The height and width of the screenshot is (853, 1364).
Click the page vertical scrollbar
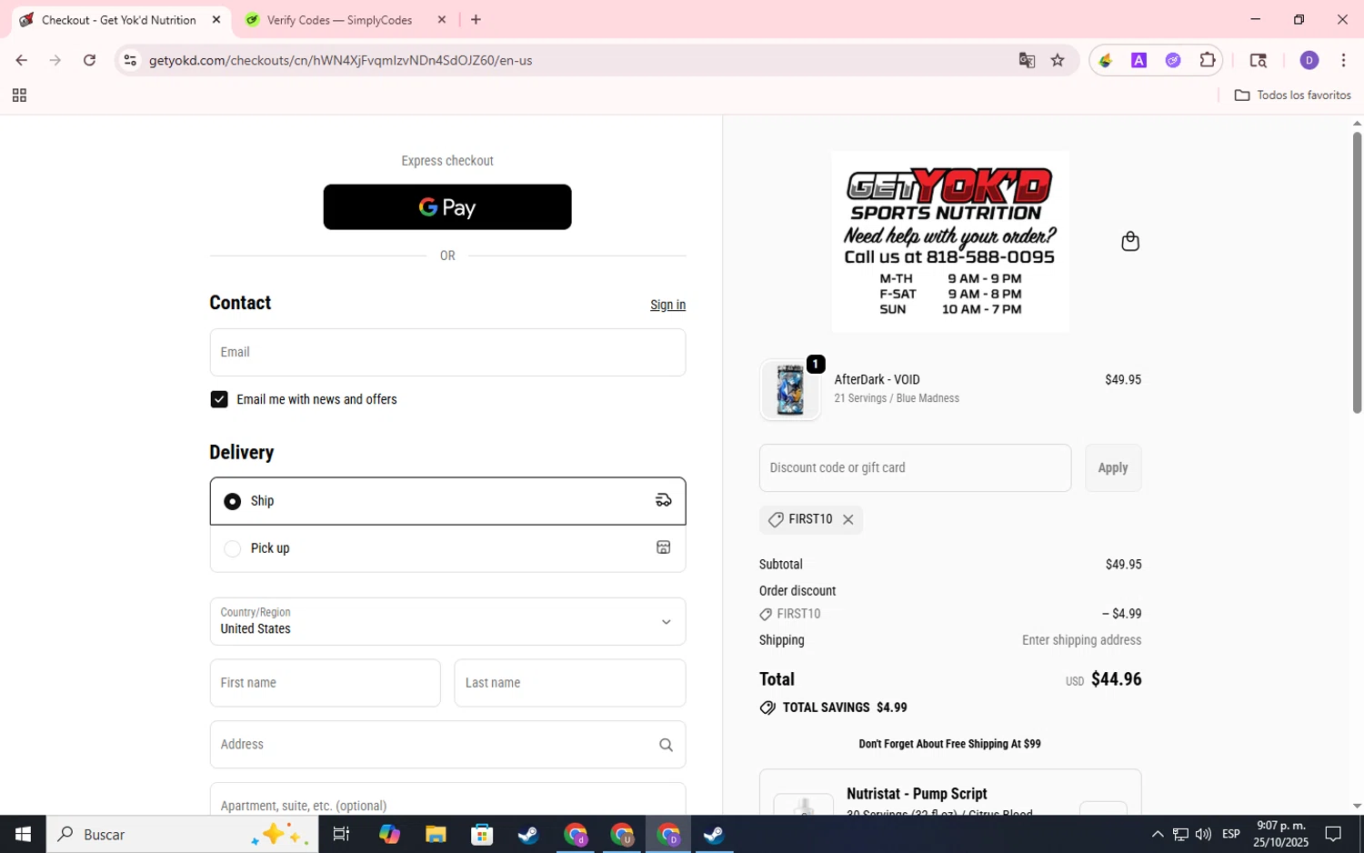(x=1357, y=273)
